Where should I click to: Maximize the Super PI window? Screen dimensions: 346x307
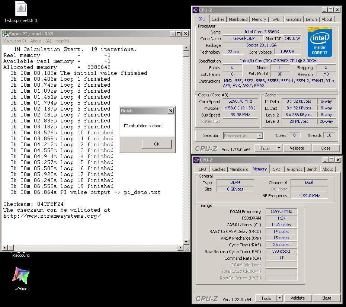pyautogui.click(x=179, y=34)
